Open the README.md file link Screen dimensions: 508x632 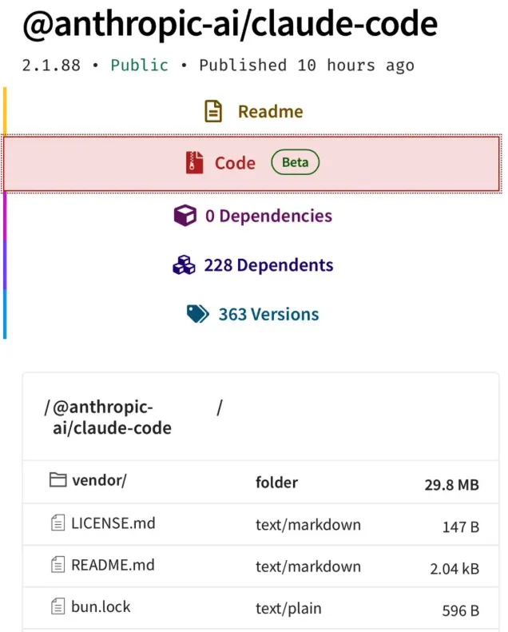point(113,566)
